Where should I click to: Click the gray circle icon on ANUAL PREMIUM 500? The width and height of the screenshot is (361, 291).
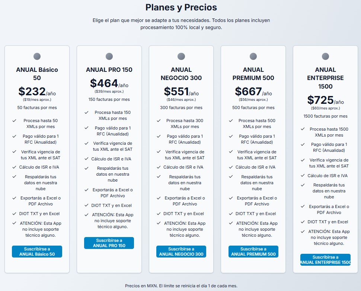pos(253,57)
